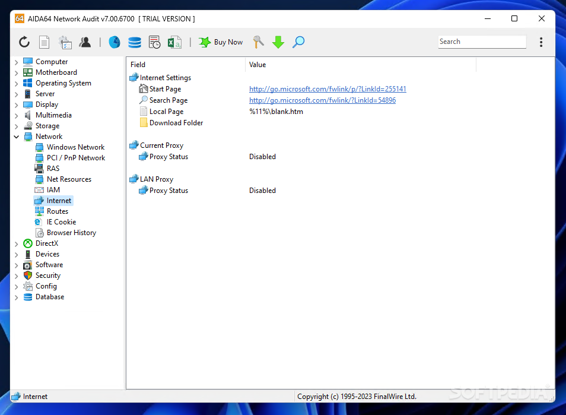Expand the Multimedia tree node
The width and height of the screenshot is (566, 415).
[16, 116]
